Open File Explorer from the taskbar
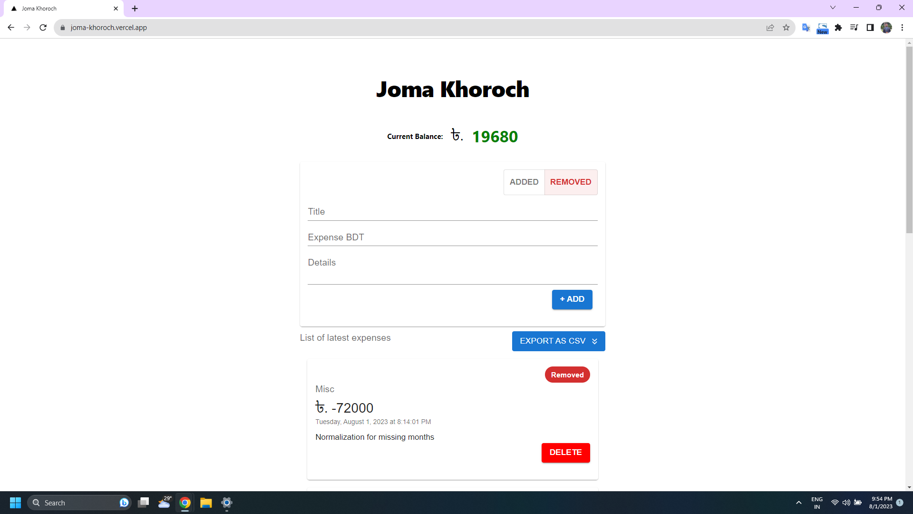This screenshot has height=514, width=913. coord(206,503)
